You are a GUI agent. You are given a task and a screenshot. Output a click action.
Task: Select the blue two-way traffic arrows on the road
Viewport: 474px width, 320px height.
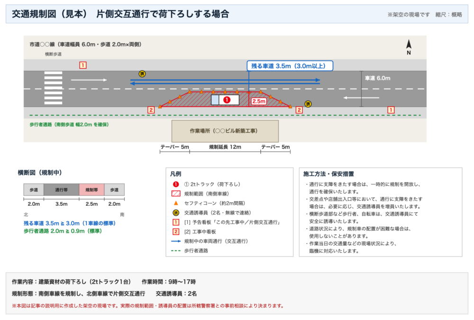point(225,82)
